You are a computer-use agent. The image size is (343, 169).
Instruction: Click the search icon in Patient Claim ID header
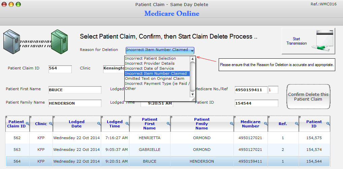pyautogui.click(x=28, y=124)
